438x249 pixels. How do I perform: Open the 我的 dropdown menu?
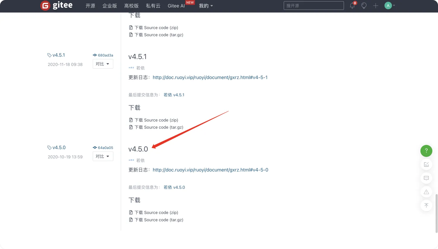click(x=206, y=6)
